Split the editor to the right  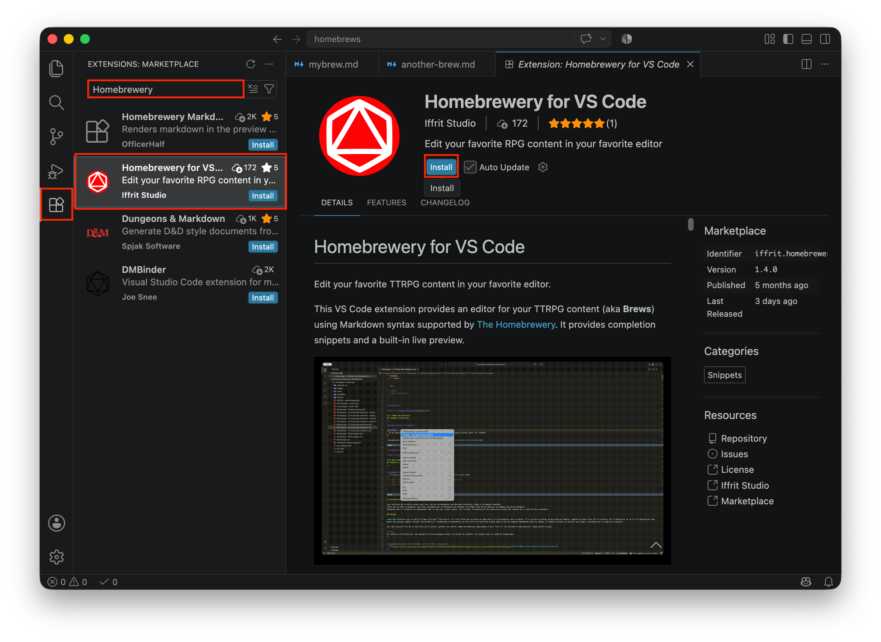pyautogui.click(x=807, y=64)
